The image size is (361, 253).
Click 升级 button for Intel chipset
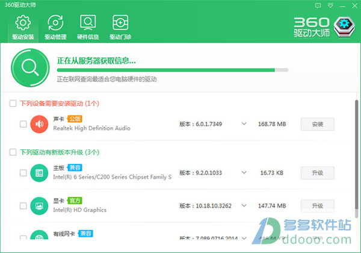coord(318,173)
